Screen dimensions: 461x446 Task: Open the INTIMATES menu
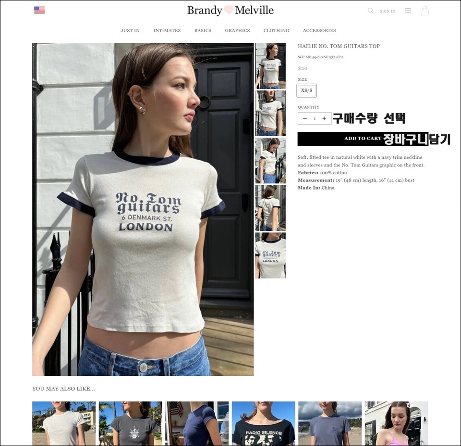[x=167, y=30]
